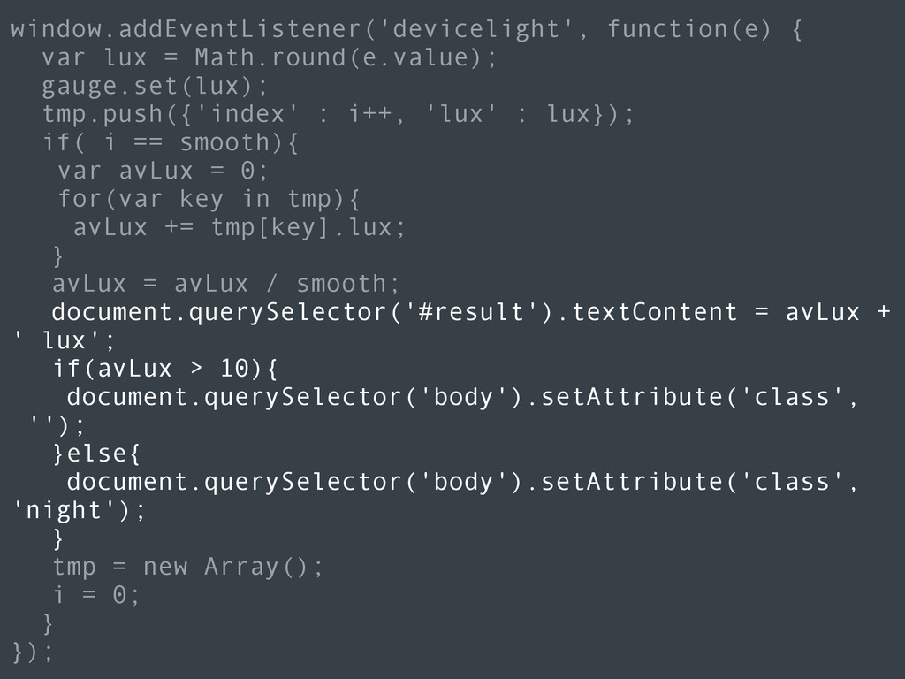The width and height of the screenshot is (905, 679).
Task: Click the 'for(var key in tmp)' loop
Action: [x=209, y=199]
